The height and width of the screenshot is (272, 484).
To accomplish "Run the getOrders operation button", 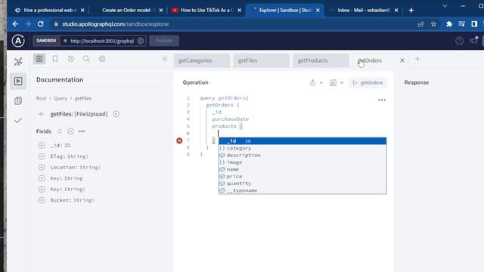I will pyautogui.click(x=368, y=82).
